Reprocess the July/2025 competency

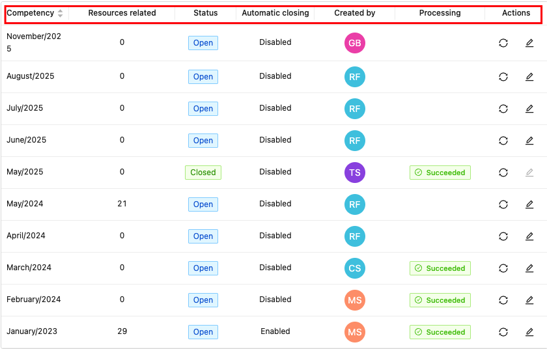coord(503,109)
